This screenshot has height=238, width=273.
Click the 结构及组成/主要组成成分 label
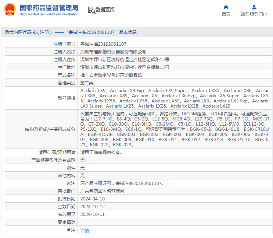tap(50, 129)
